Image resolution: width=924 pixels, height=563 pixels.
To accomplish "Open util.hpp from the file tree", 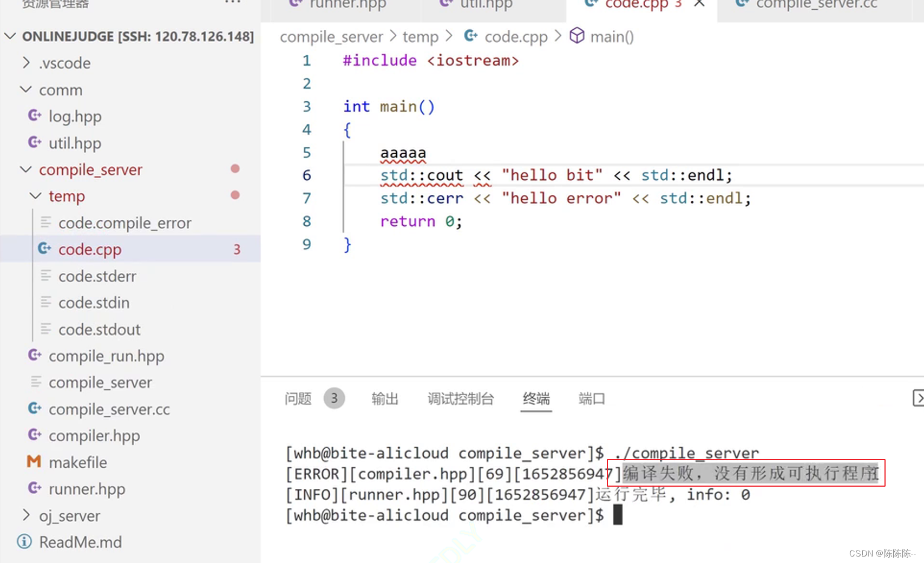I will coord(75,143).
